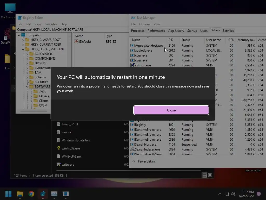Expand the Classes key arrow

(31, 96)
